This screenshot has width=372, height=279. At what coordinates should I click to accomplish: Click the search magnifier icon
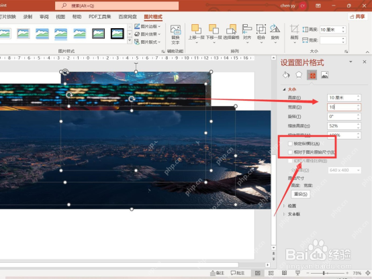(x=64, y=5)
